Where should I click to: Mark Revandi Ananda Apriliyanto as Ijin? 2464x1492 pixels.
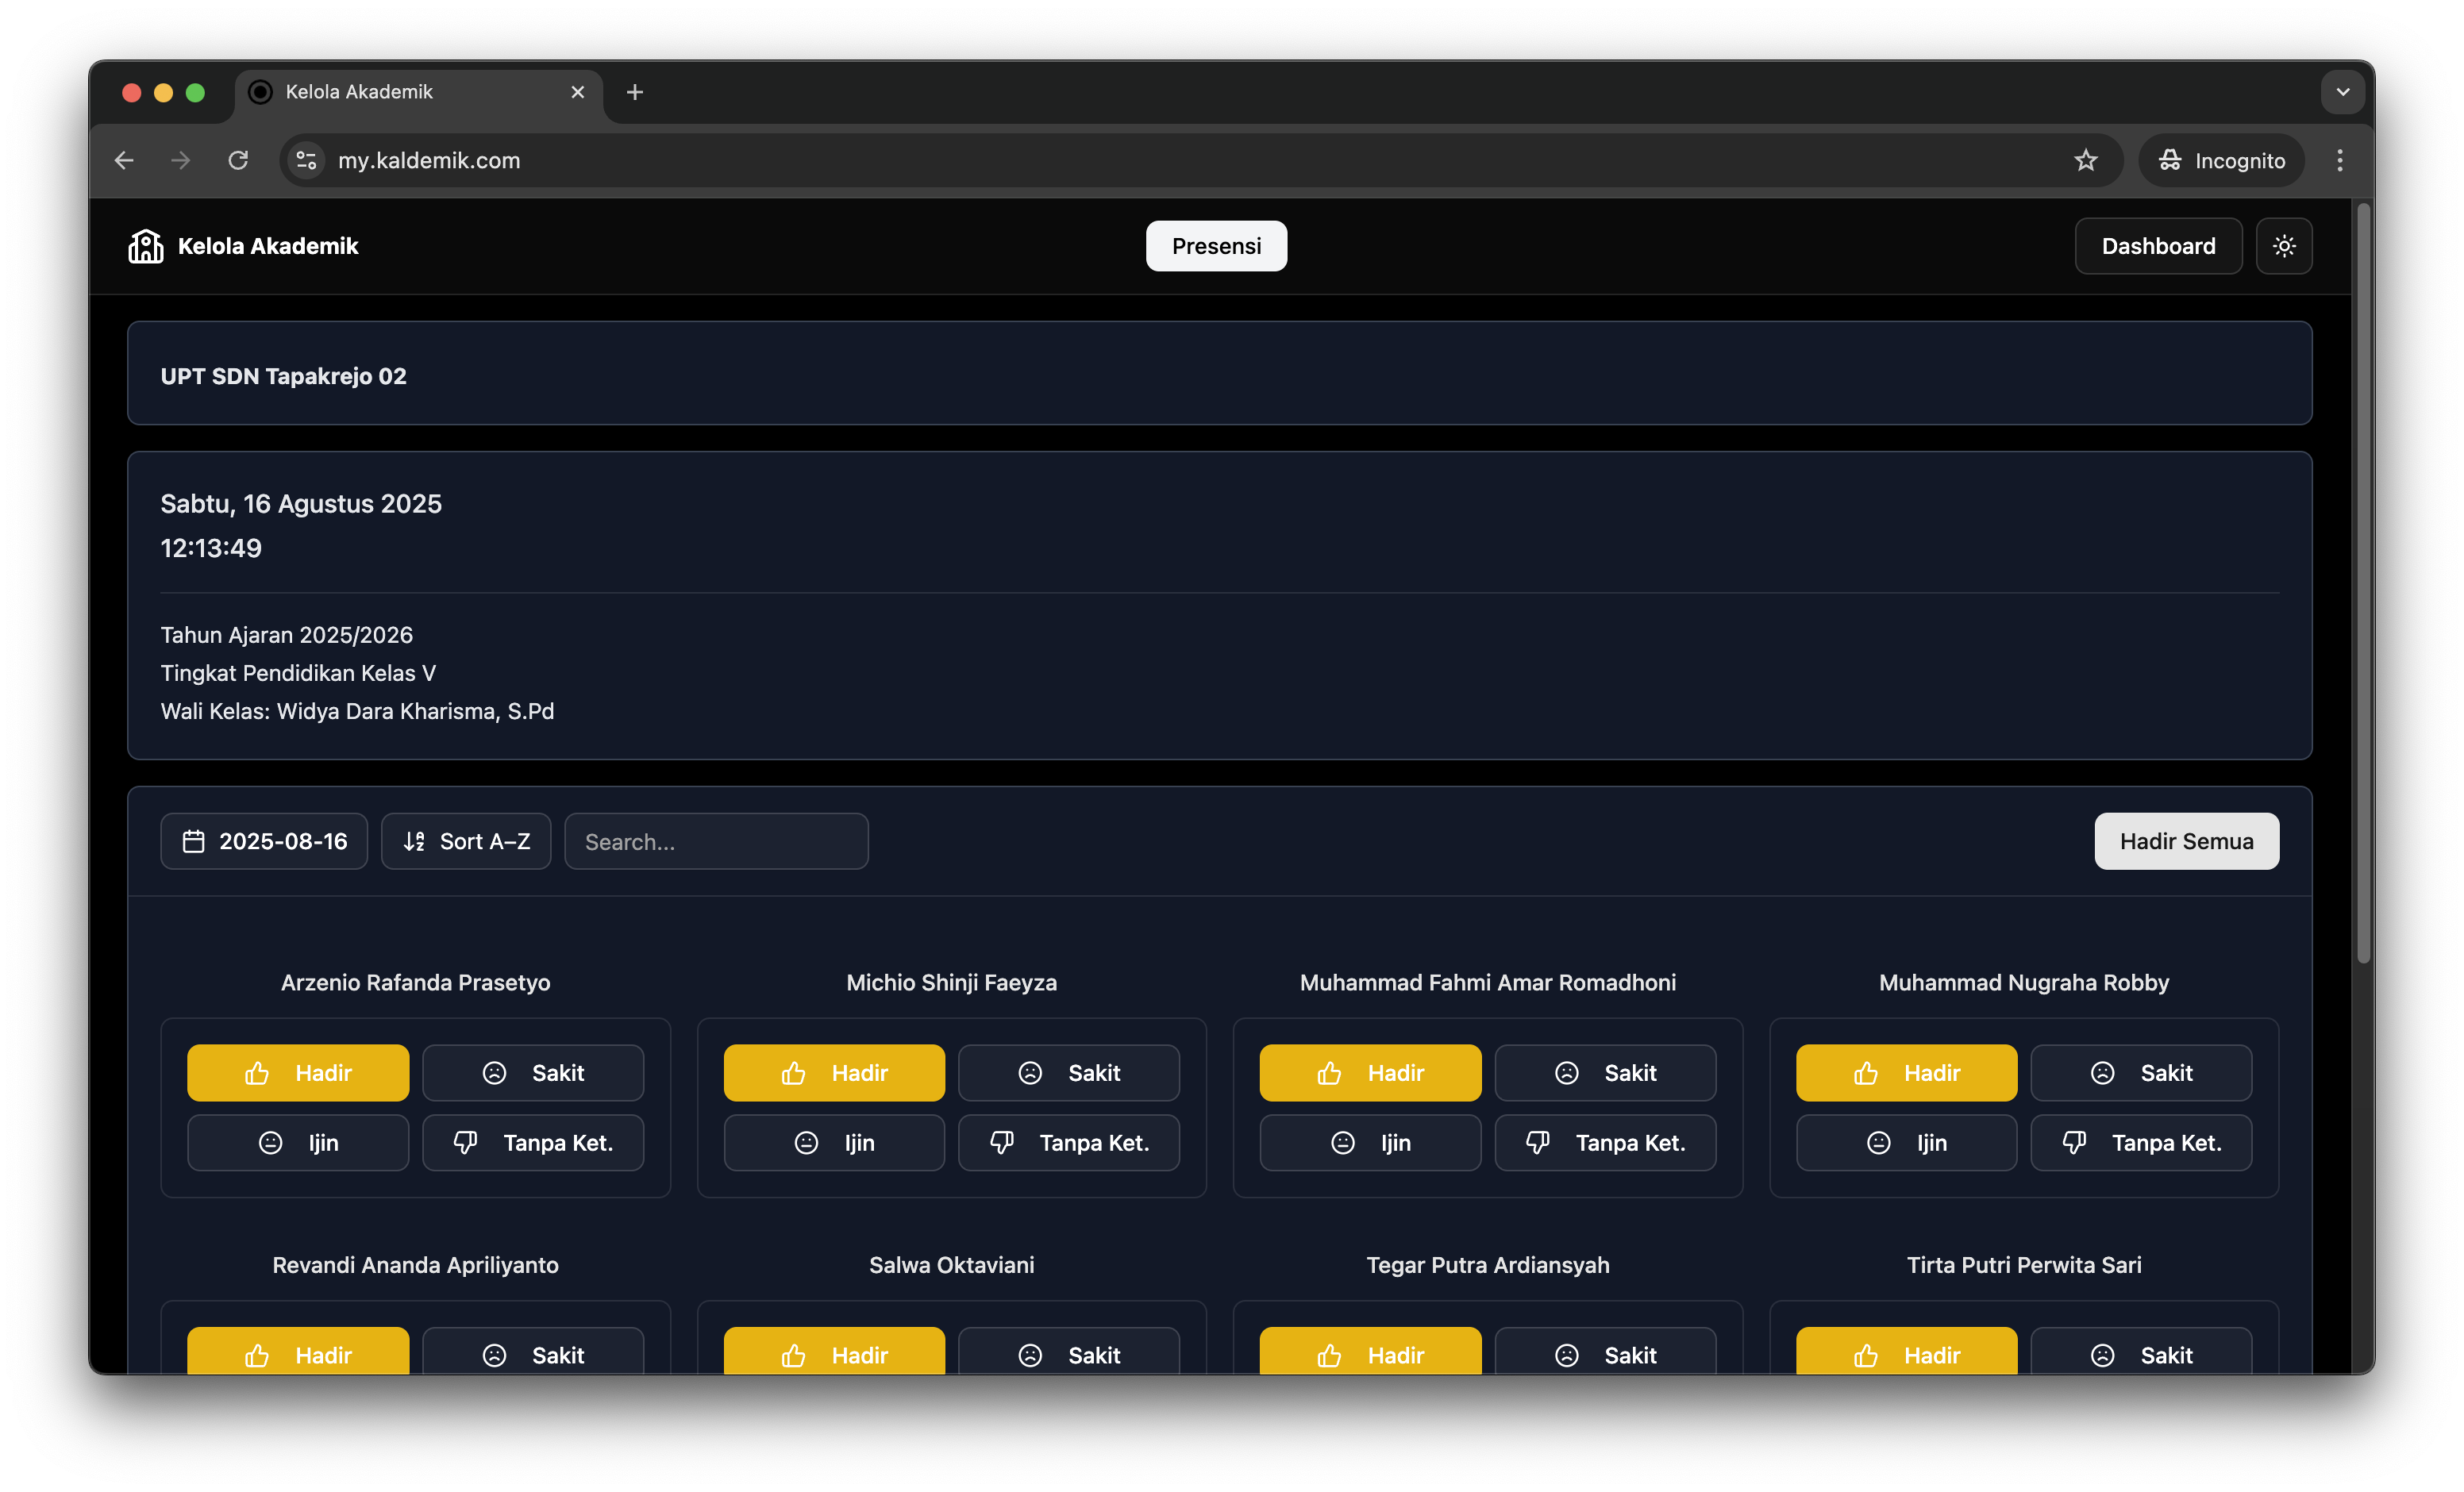coord(297,1424)
